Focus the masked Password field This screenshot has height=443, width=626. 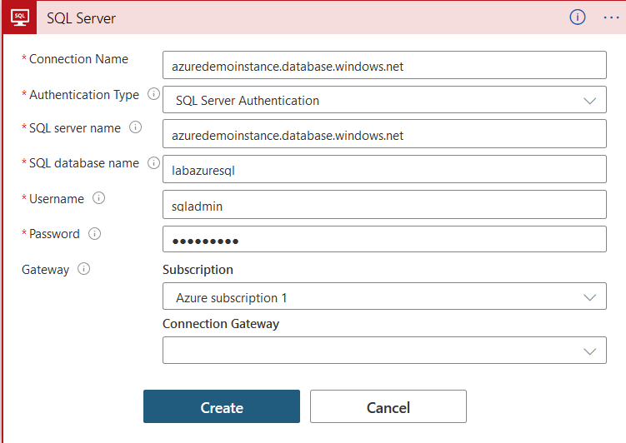pyautogui.click(x=384, y=240)
